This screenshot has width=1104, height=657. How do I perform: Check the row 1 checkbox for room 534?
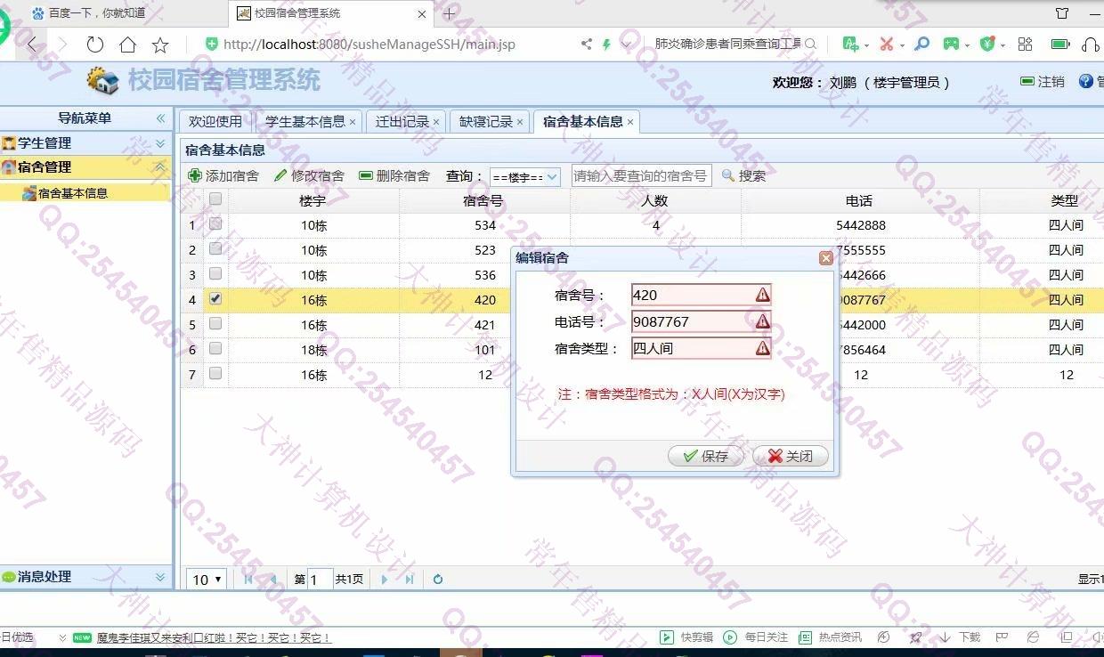[x=215, y=224]
